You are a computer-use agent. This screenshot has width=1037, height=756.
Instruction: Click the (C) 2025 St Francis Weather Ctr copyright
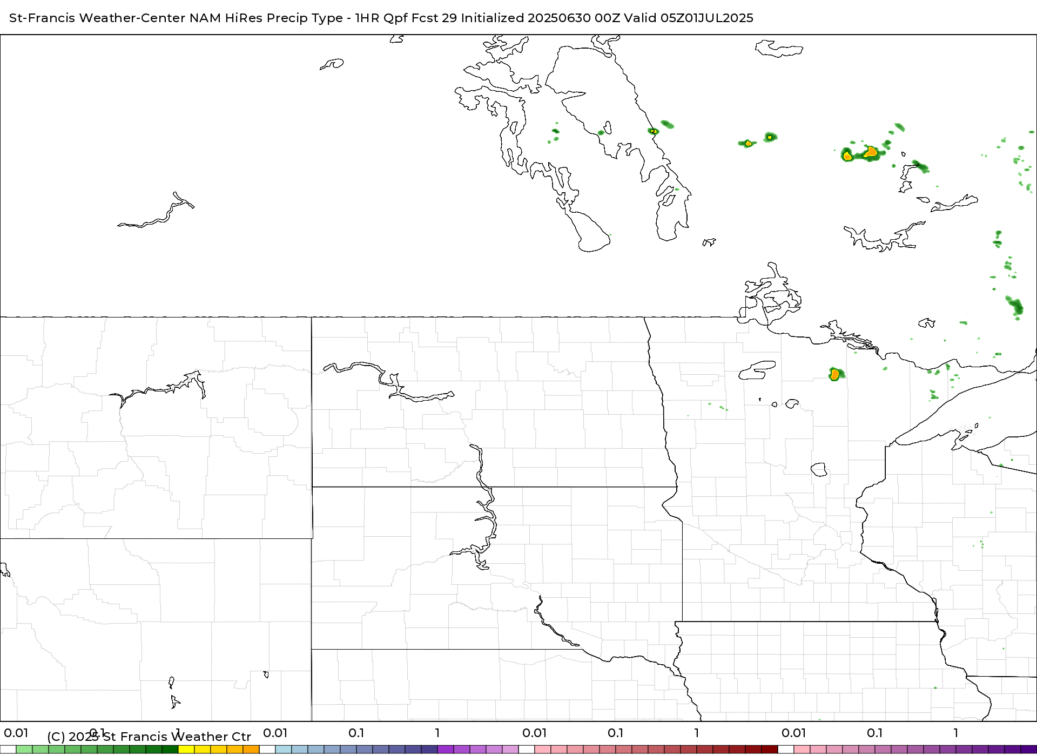(x=149, y=737)
